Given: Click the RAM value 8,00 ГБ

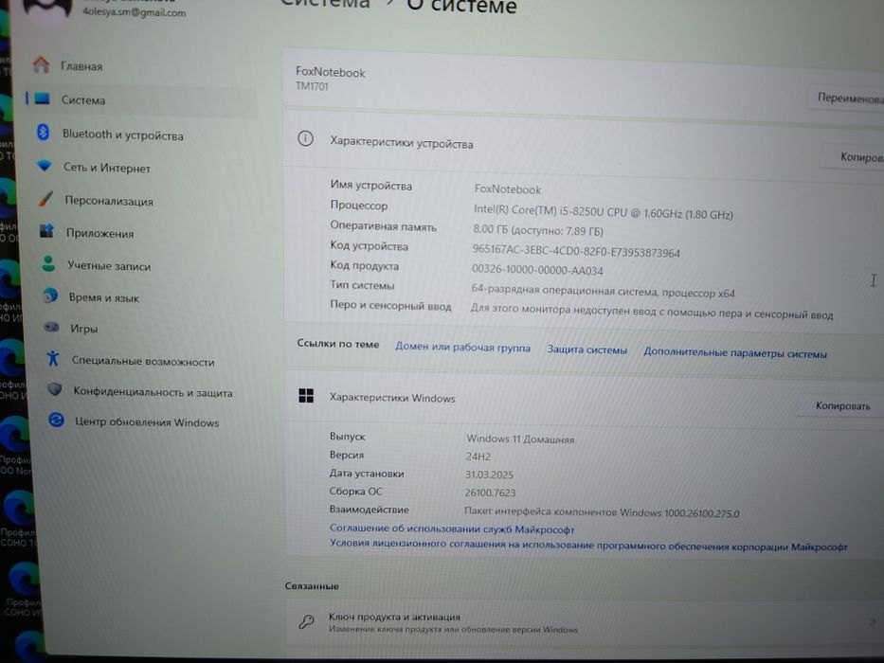Looking at the screenshot, I should point(538,230).
